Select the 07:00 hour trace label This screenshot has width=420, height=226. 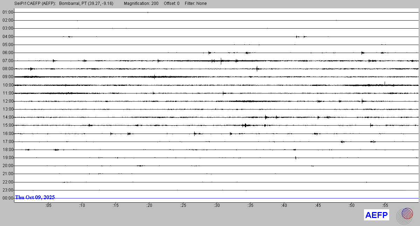click(x=7, y=61)
